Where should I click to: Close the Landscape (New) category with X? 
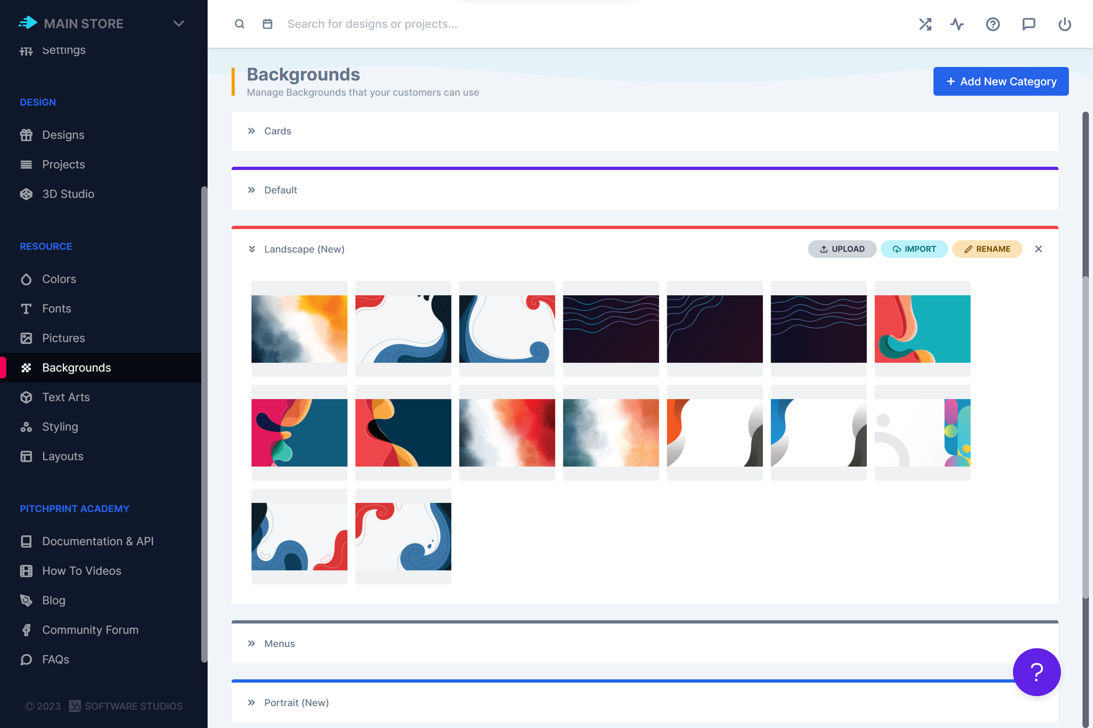point(1038,249)
